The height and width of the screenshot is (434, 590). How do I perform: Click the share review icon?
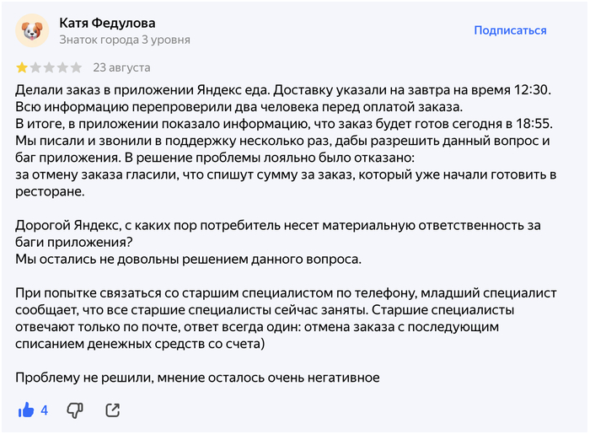click(112, 410)
